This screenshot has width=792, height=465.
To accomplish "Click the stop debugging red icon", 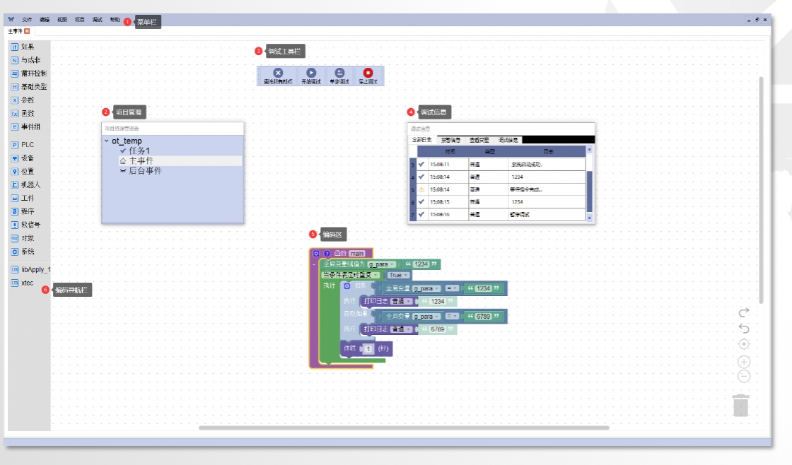I will (368, 73).
